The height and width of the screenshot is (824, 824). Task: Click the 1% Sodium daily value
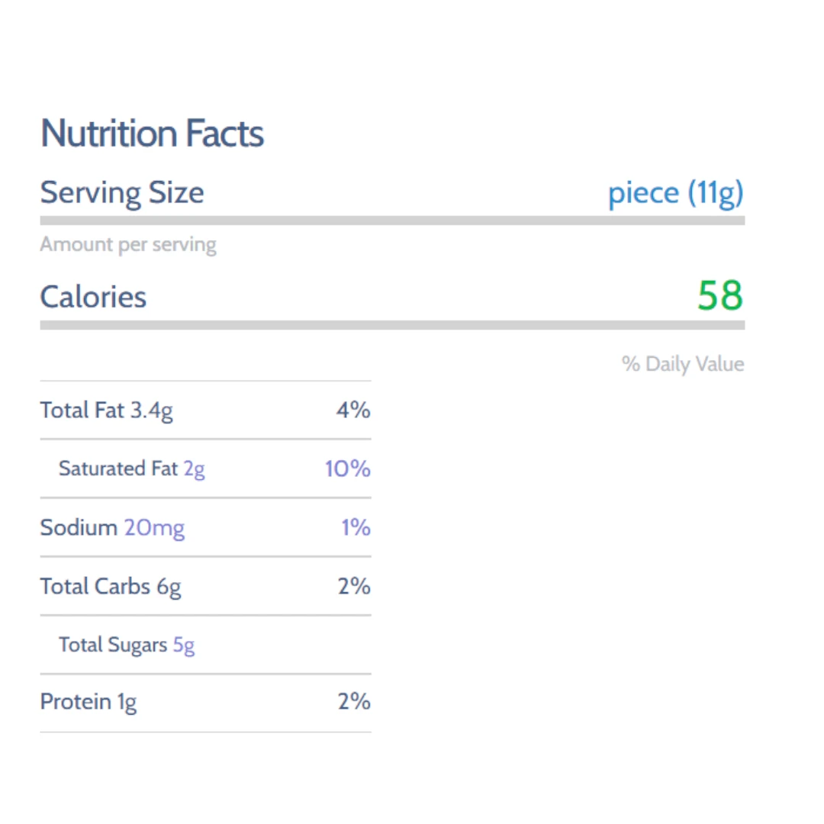pos(356,528)
